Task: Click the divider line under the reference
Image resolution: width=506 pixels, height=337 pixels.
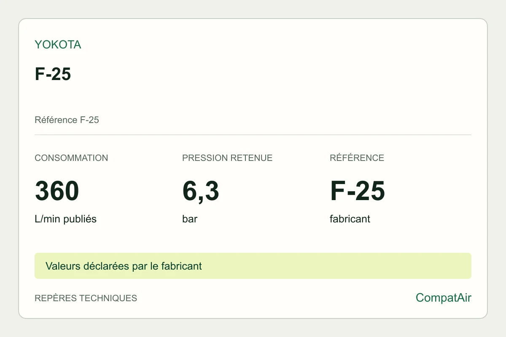Action: click(253, 135)
